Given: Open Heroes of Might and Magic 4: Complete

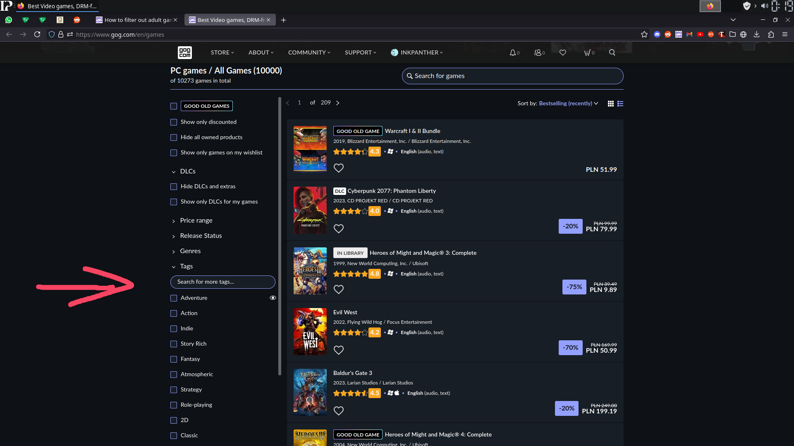Looking at the screenshot, I should [x=438, y=434].
